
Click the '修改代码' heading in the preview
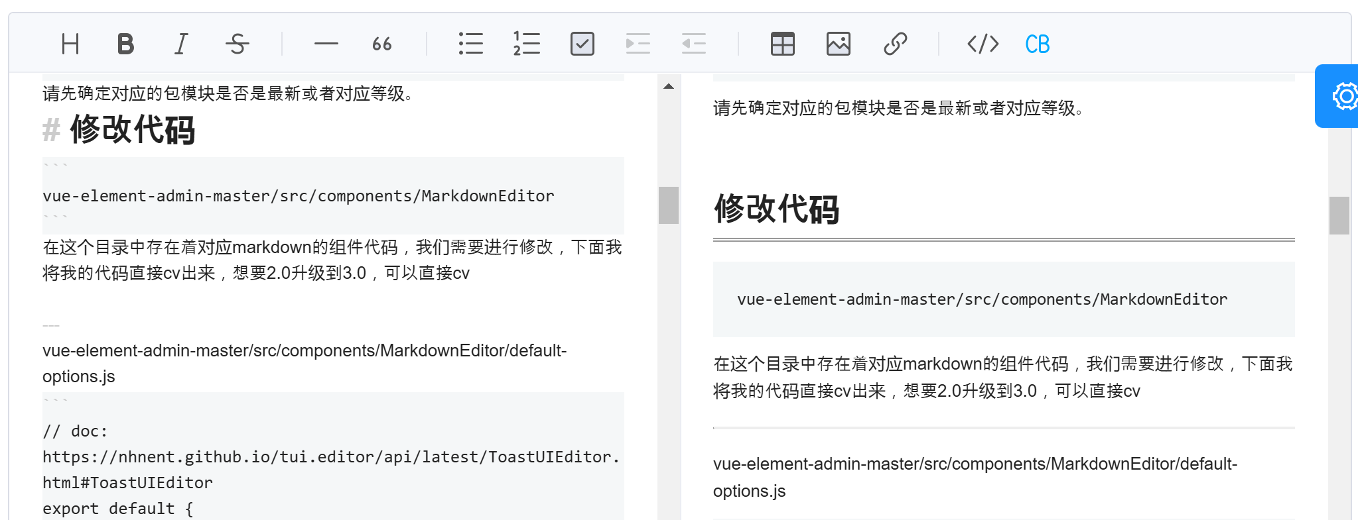coord(777,209)
